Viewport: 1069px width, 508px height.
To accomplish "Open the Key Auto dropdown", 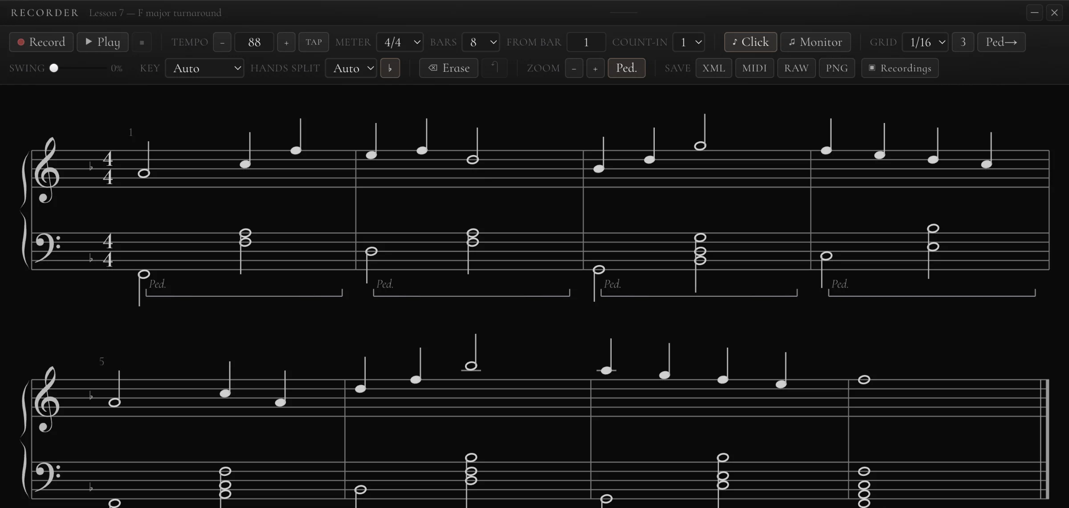I will (x=204, y=68).
